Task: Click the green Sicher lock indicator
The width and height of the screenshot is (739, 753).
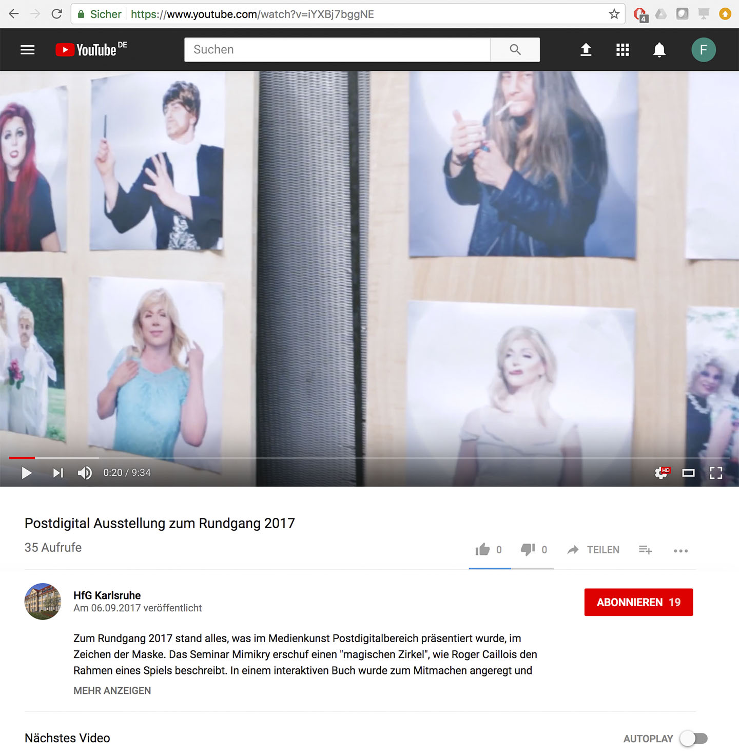Action: pos(99,14)
